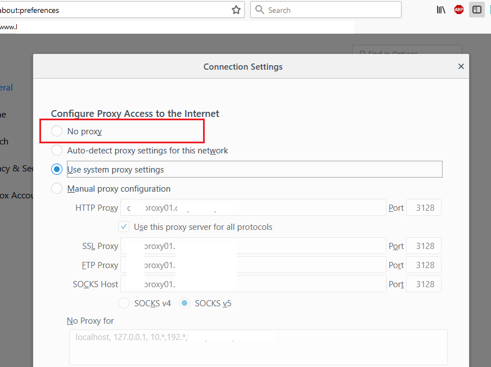Click the Adblock Plus extension icon
The image size is (491, 367).
[459, 10]
